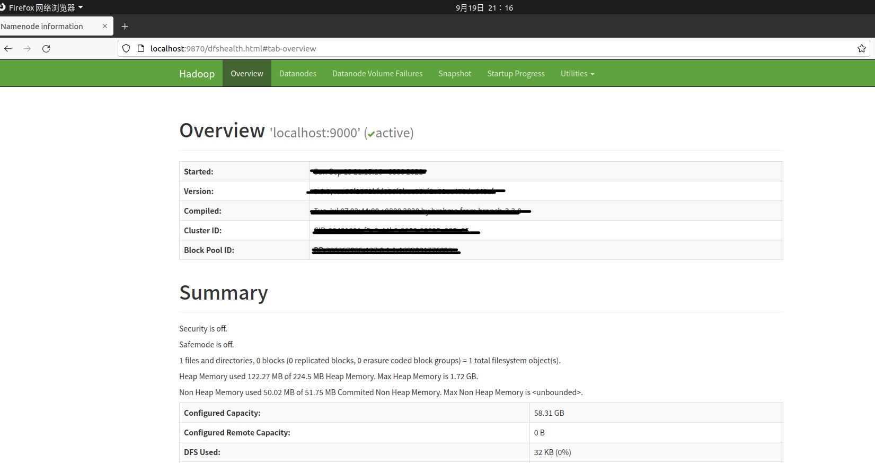
Task: View the Startup Progress tab
Action: 516,74
